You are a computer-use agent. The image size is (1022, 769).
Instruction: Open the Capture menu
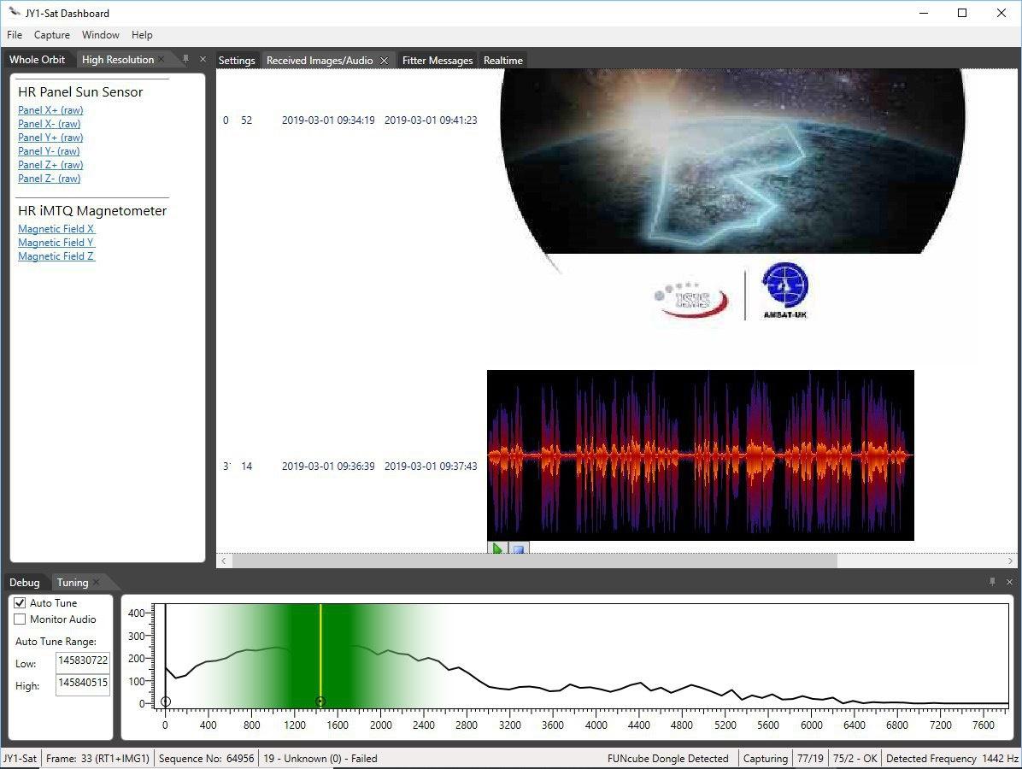tap(52, 35)
